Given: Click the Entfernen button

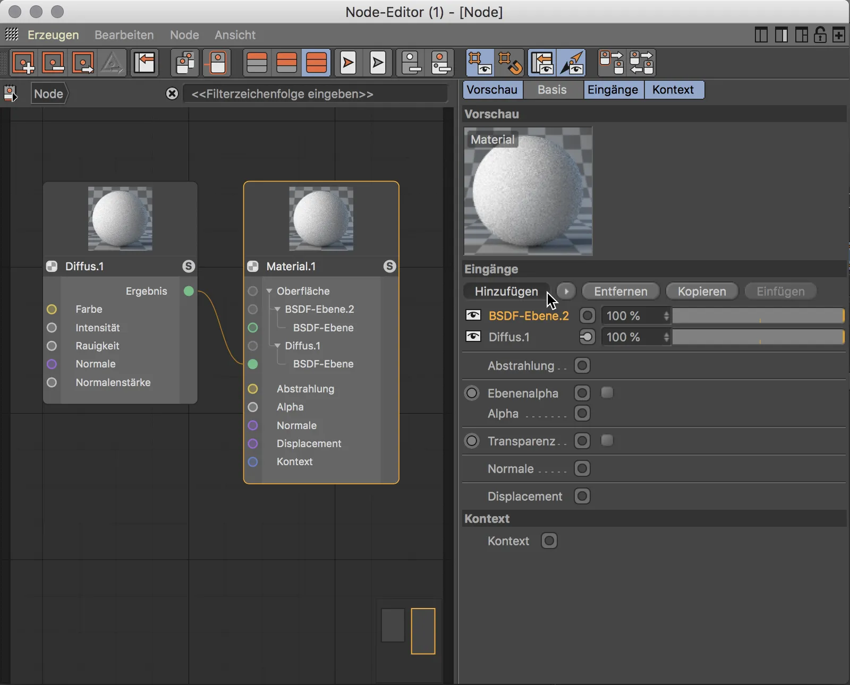Looking at the screenshot, I should point(620,292).
